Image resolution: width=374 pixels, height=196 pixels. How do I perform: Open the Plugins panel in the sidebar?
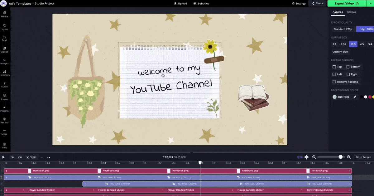click(4, 109)
